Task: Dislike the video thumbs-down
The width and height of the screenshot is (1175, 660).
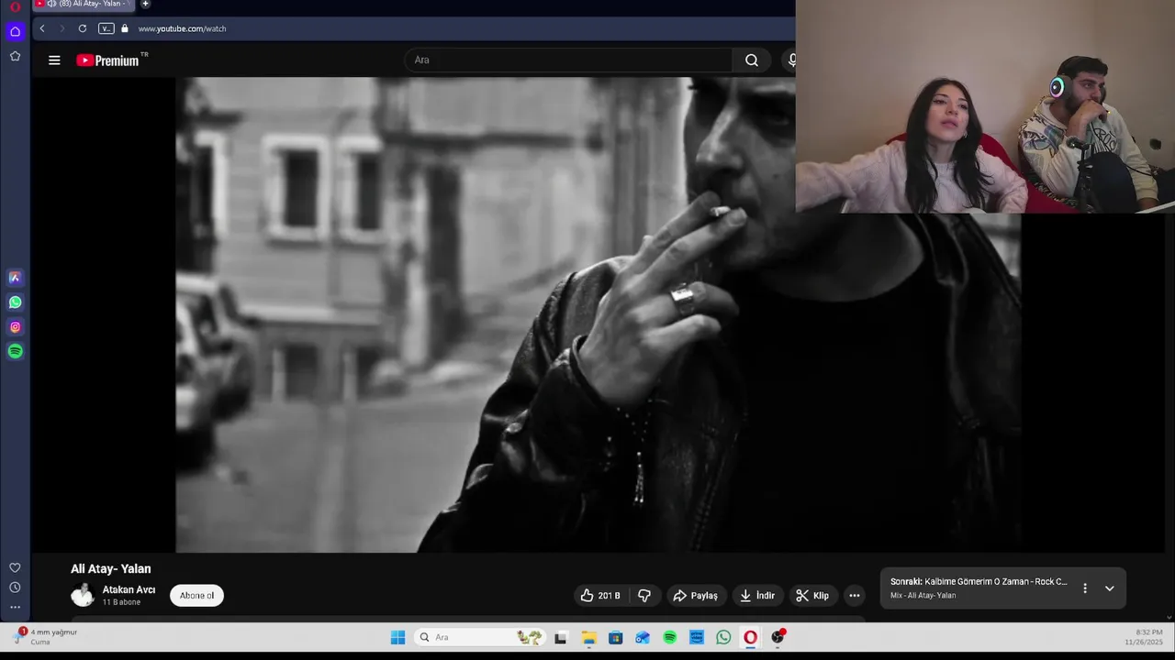Action: pyautogui.click(x=644, y=596)
